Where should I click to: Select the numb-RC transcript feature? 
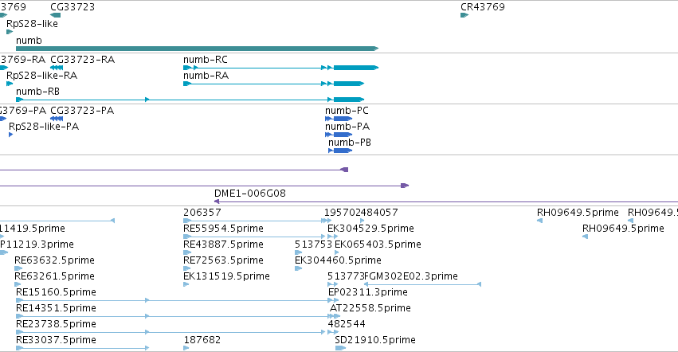click(280, 68)
